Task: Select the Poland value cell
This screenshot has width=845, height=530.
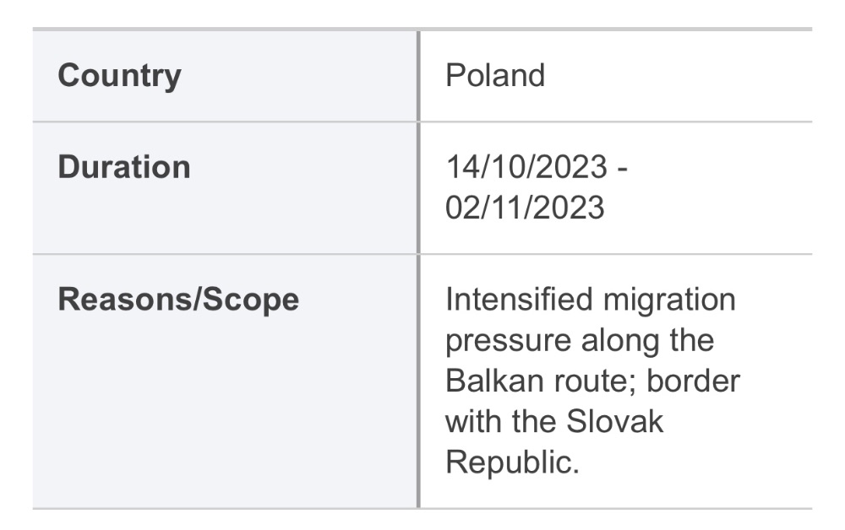Action: [x=616, y=76]
